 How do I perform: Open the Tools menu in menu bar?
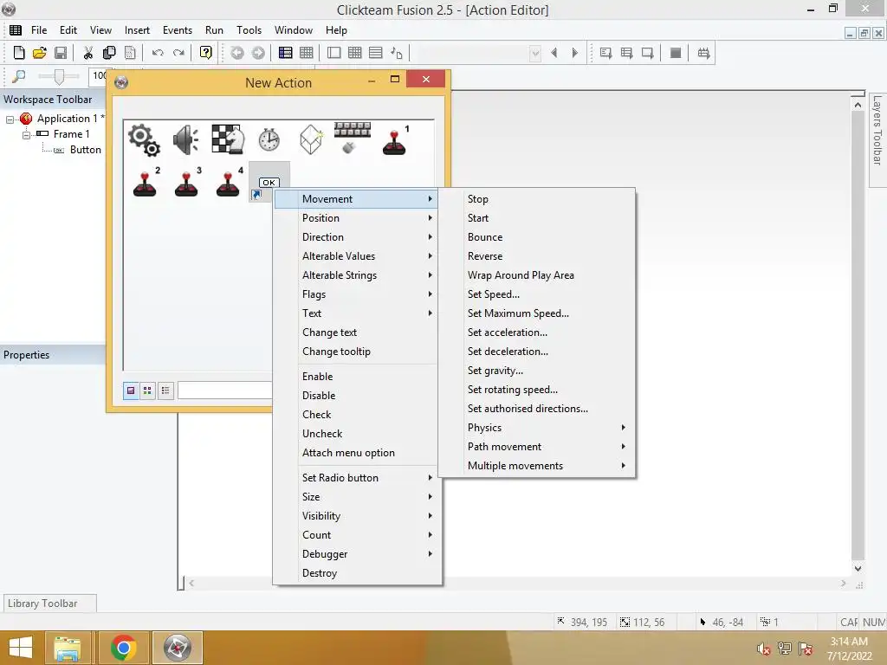(249, 30)
